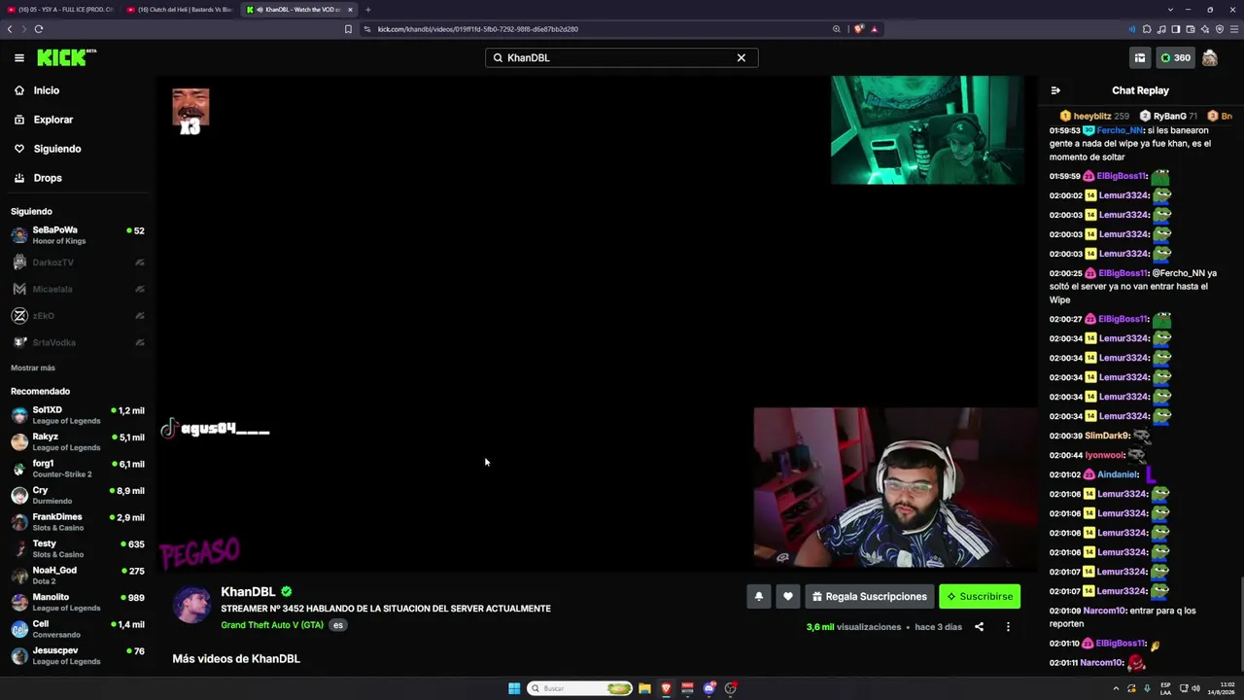Open the Brave Rewards triangle icon
Screen dimensions: 1244x700
coord(874,29)
